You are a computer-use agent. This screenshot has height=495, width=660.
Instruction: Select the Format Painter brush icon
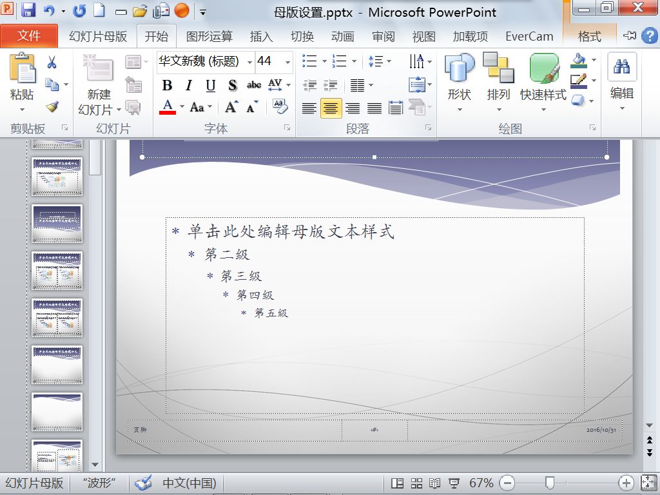click(x=52, y=107)
